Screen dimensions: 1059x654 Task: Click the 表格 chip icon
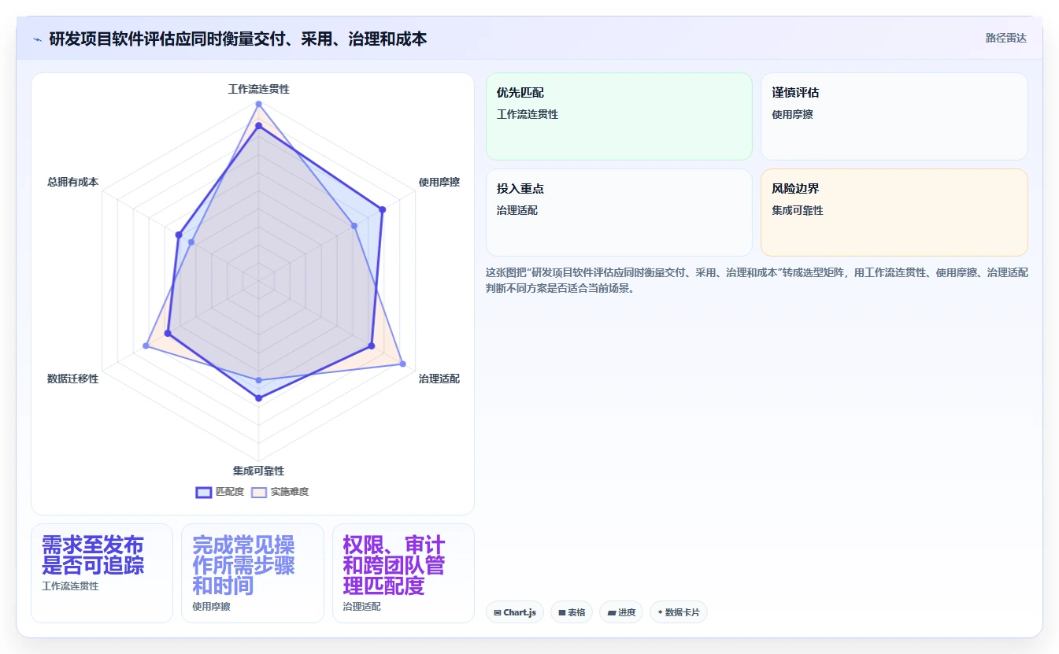(x=562, y=612)
